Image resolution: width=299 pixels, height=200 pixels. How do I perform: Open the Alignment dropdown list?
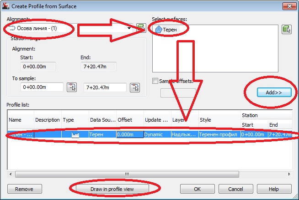[x=129, y=28]
